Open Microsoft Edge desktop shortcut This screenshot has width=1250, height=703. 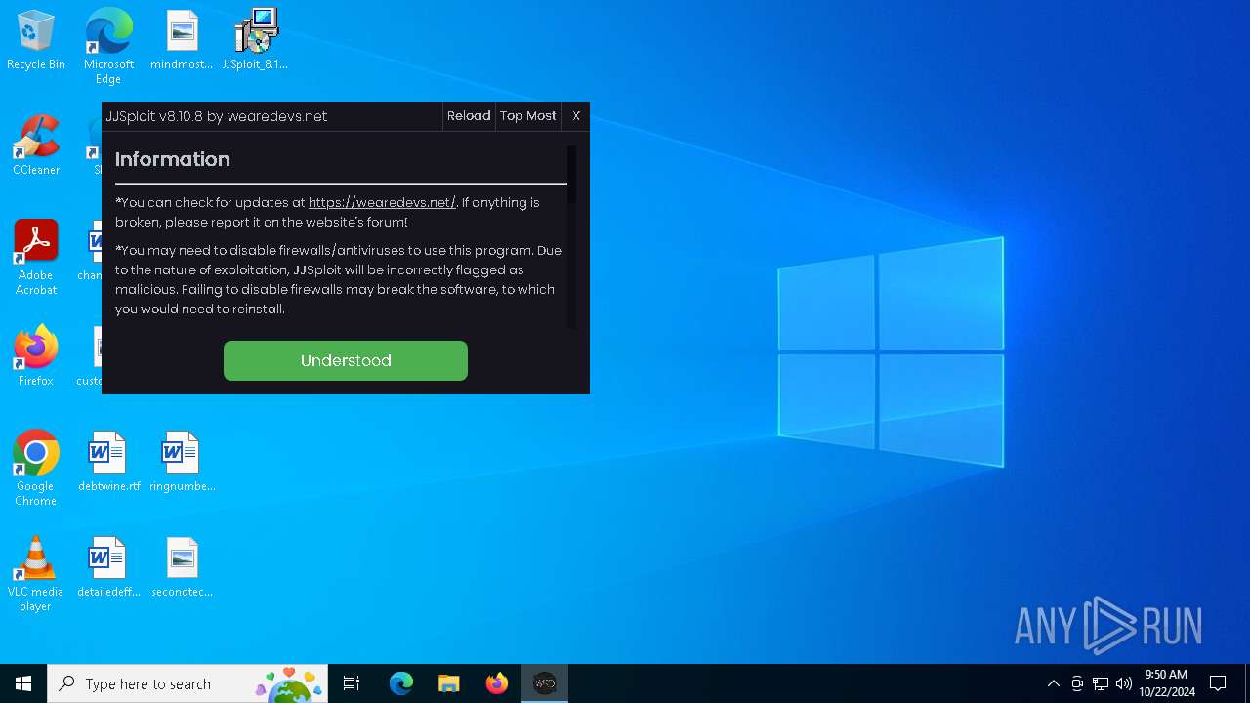[x=108, y=46]
